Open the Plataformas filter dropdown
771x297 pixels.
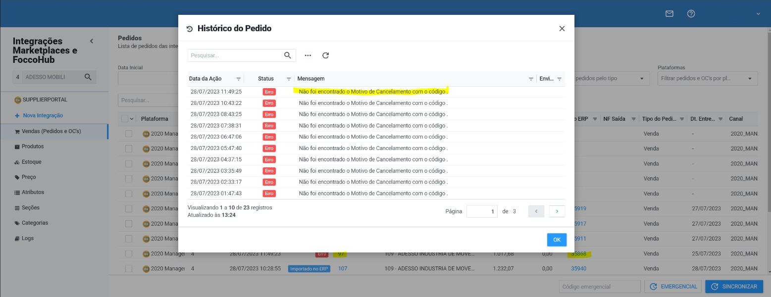(708, 78)
